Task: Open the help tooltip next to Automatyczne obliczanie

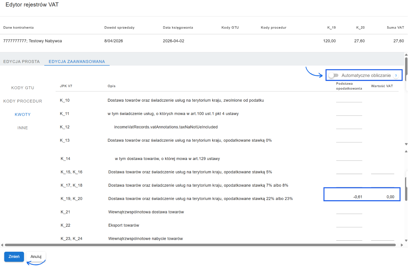Action: [x=396, y=76]
